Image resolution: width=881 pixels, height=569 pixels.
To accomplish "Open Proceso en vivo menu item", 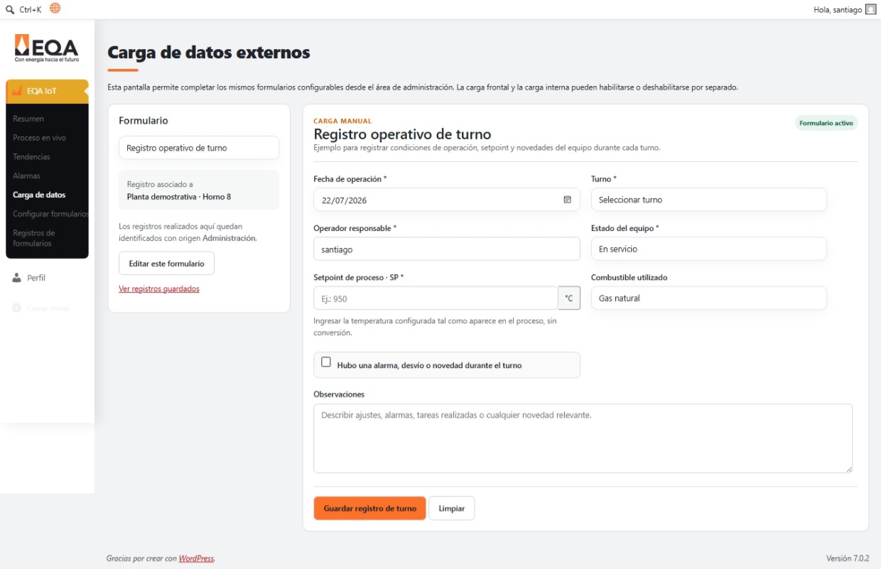I will pos(39,138).
